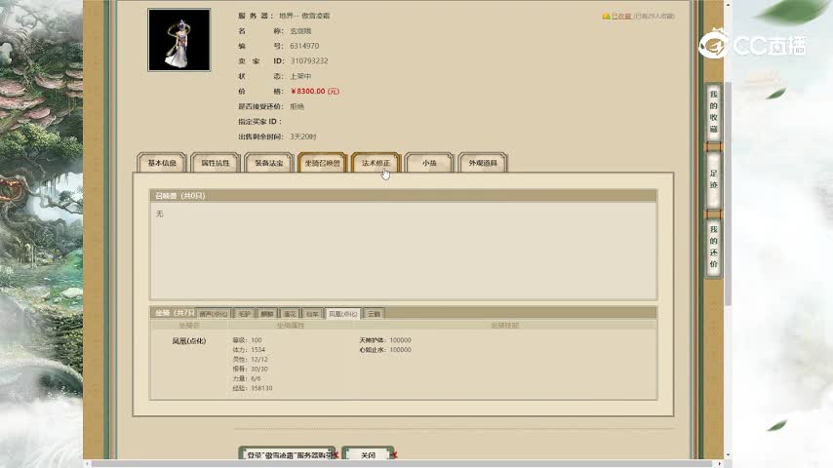
Task: Click the login to server purchase button
Action: (288, 455)
